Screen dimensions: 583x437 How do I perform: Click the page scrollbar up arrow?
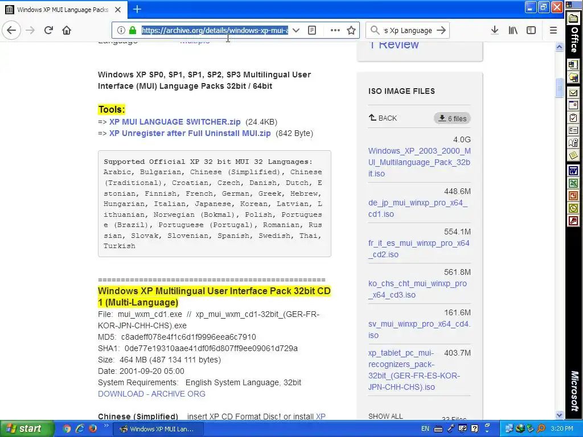pyautogui.click(x=559, y=47)
